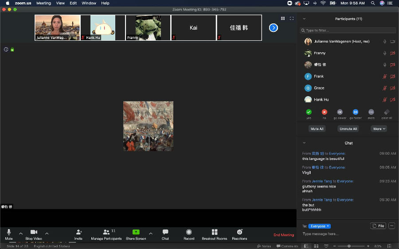This screenshot has width=399, height=249.
Task: Choose the 'go slower' feedback icon
Action: pos(340,112)
